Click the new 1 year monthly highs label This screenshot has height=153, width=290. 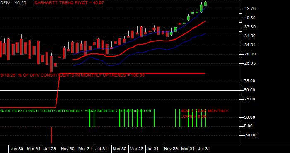pyautogui.click(x=76, y=111)
